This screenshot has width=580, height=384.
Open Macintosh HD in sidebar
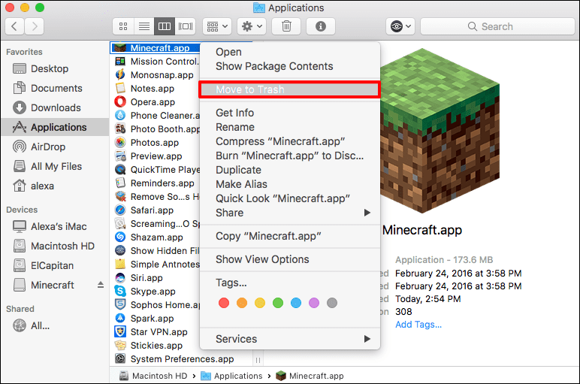point(55,246)
